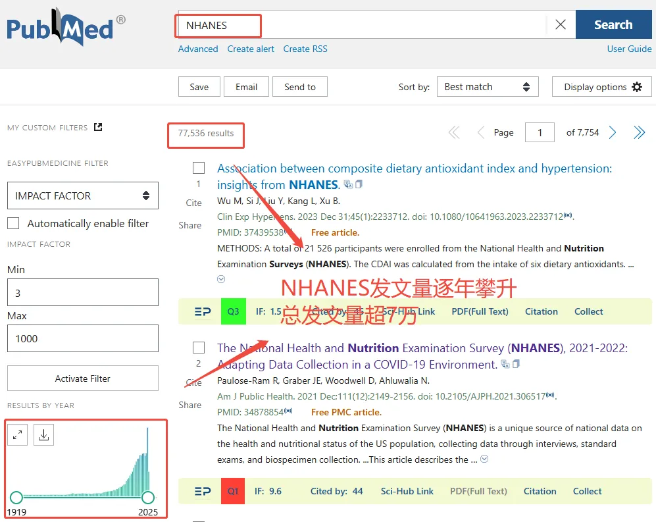Click the Max impact factor field

coord(83,338)
